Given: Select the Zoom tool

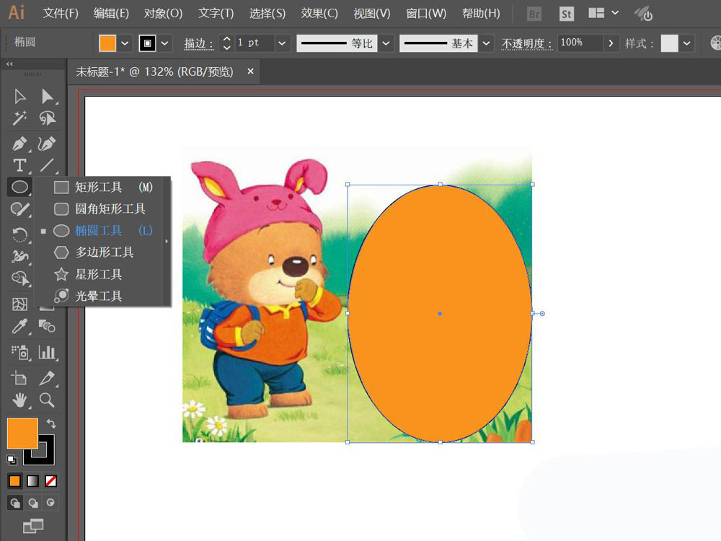Looking at the screenshot, I should point(47,400).
